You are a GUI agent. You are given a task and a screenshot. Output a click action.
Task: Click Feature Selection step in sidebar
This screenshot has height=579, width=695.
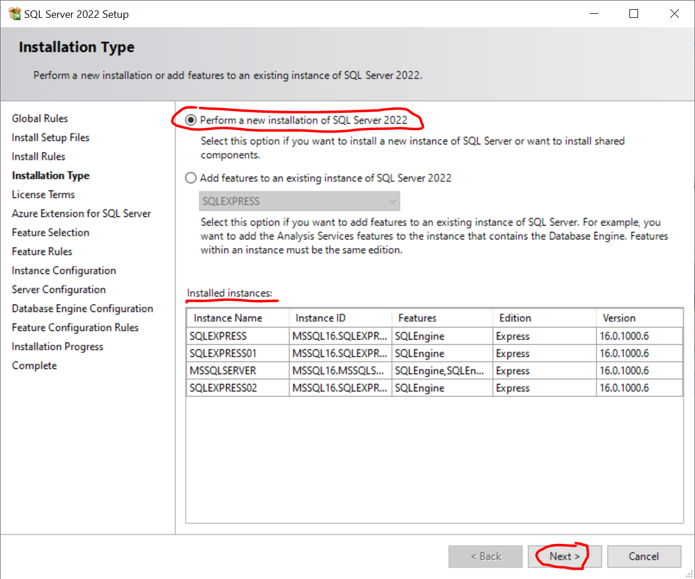pos(51,233)
